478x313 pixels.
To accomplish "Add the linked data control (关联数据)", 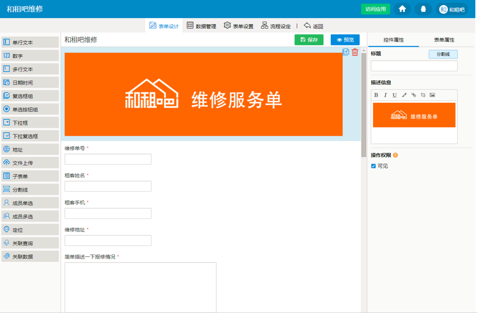I will coord(30,257).
